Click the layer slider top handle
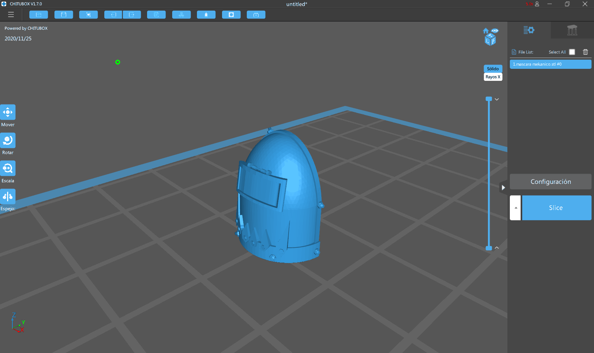 pyautogui.click(x=489, y=99)
